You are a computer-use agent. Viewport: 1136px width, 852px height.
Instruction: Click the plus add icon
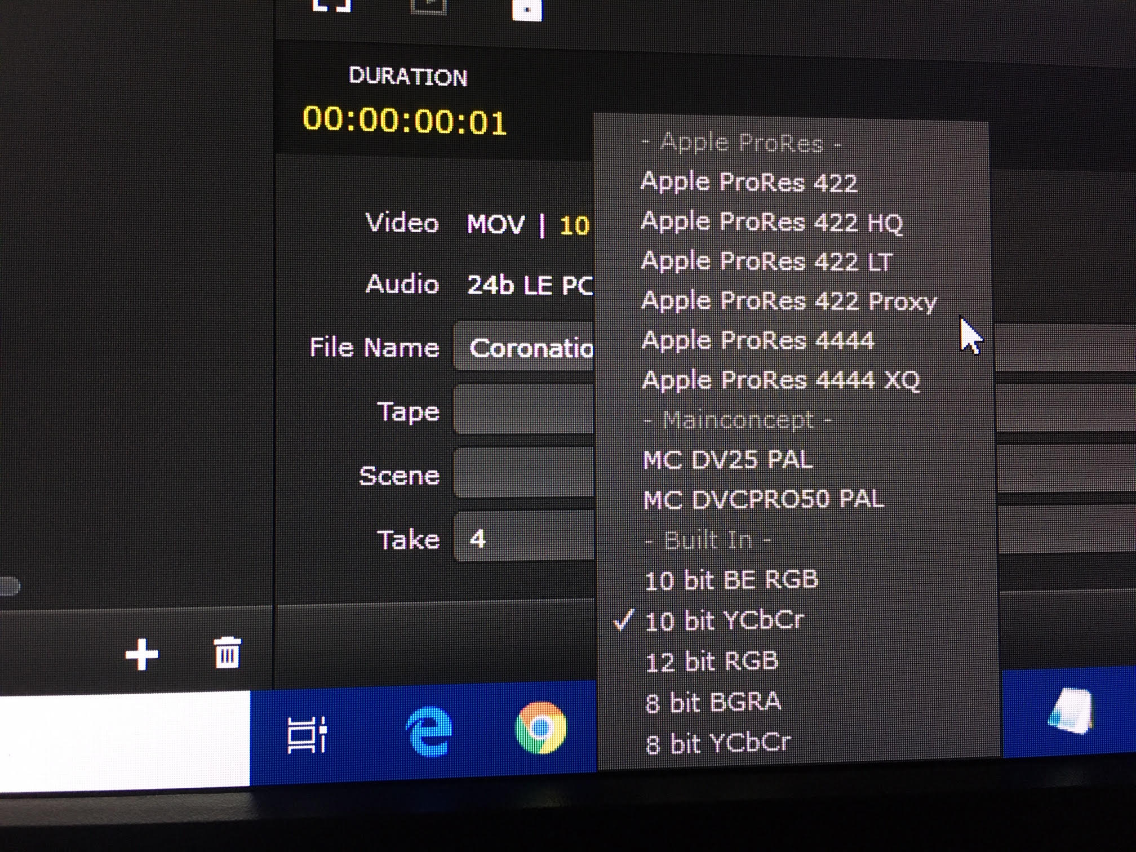141,655
